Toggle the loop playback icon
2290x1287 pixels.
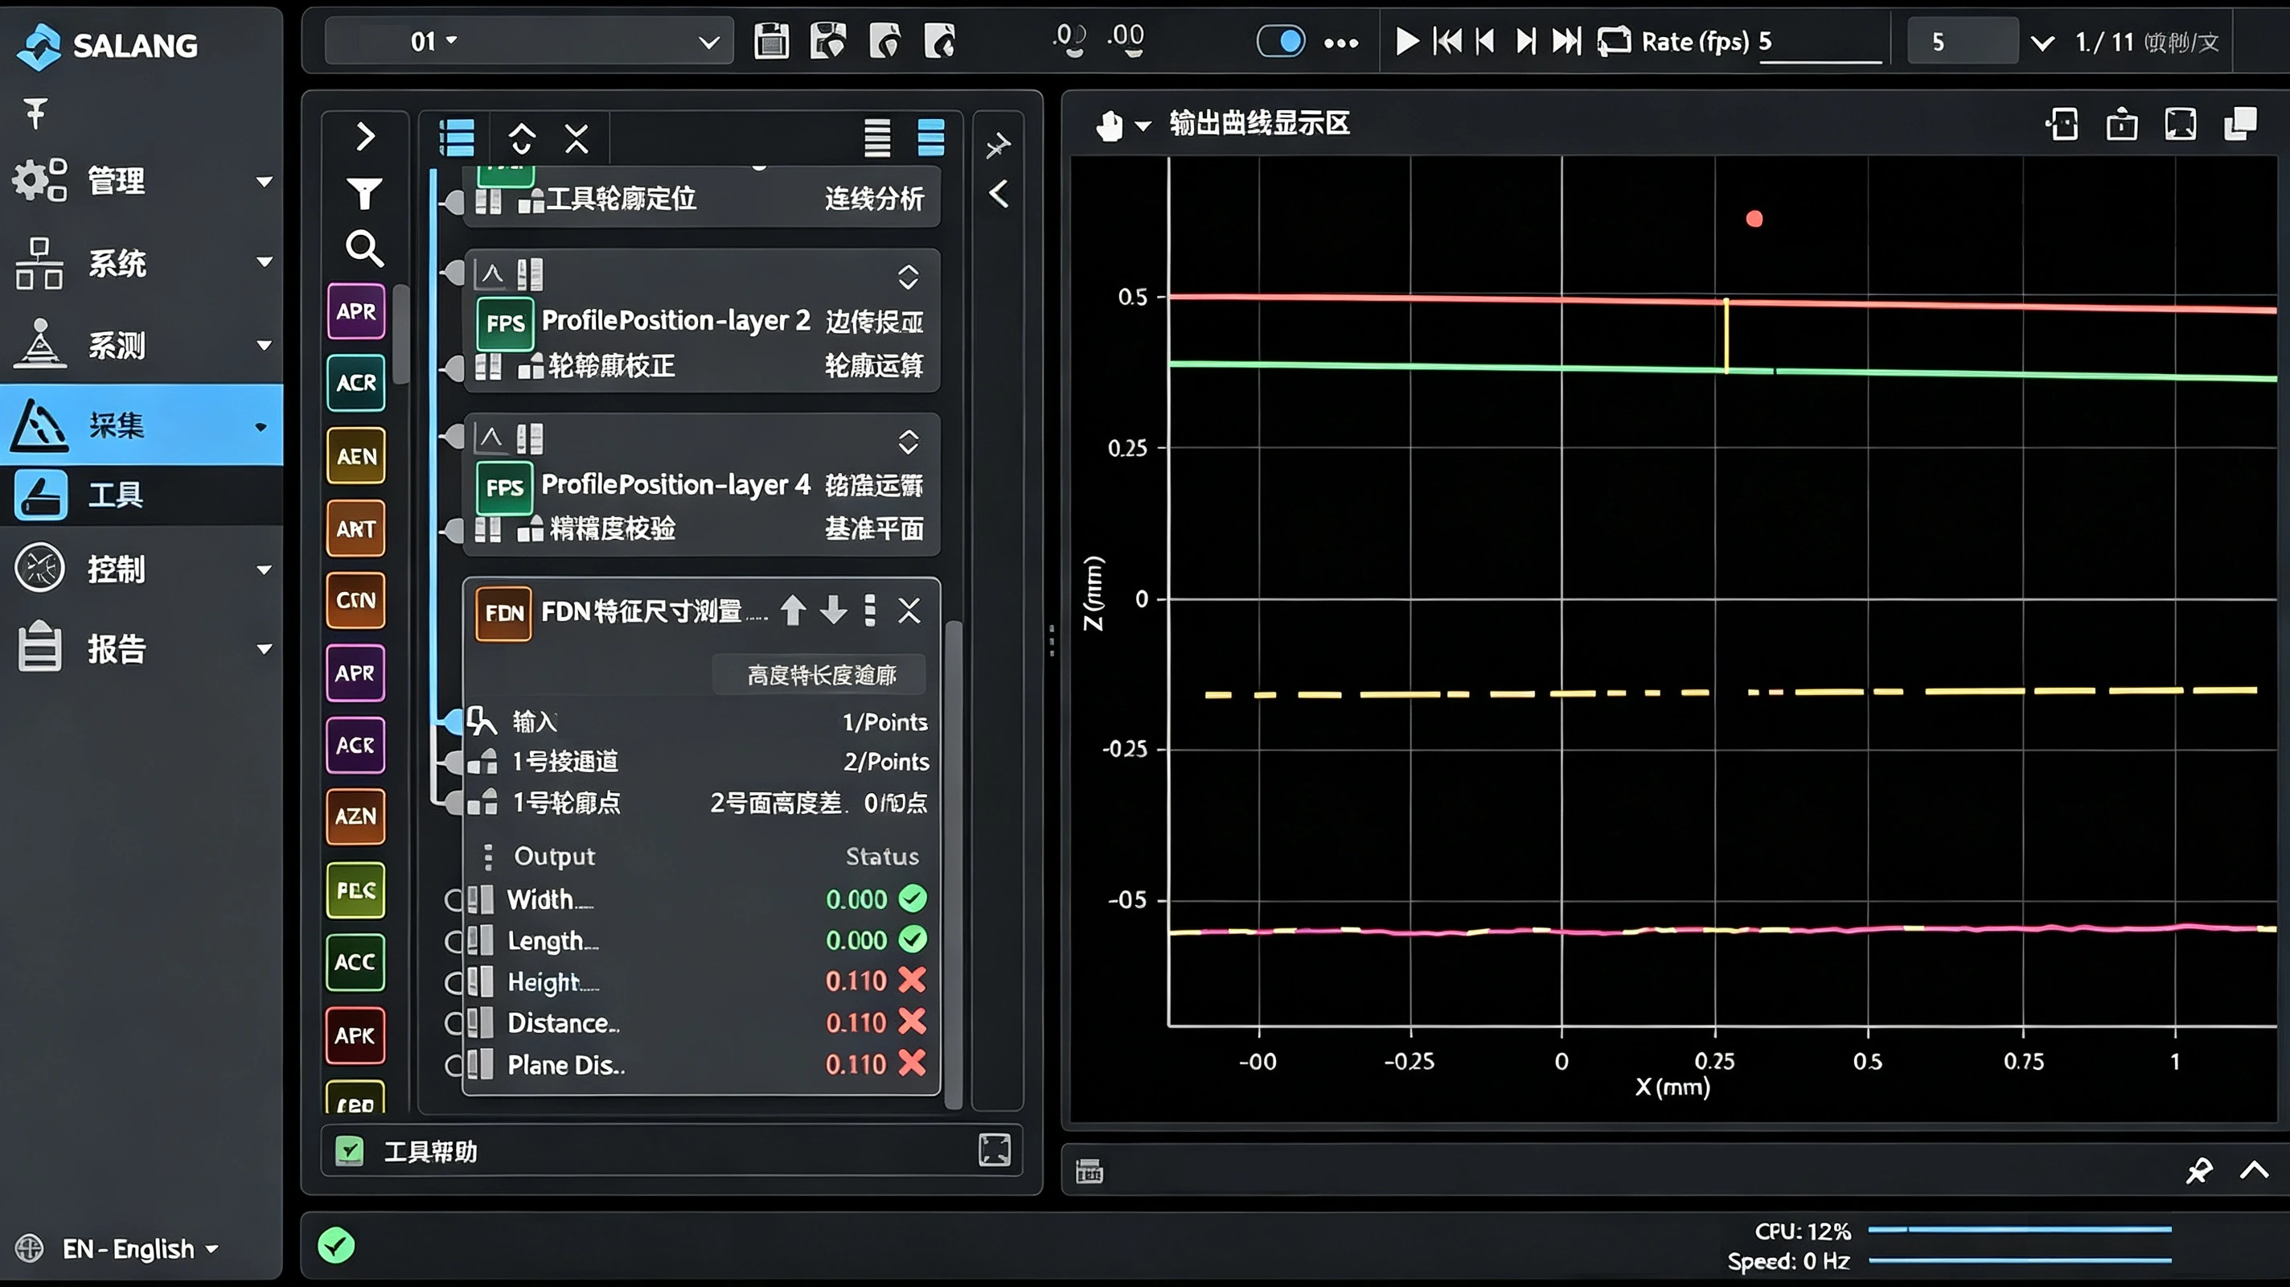1614,41
